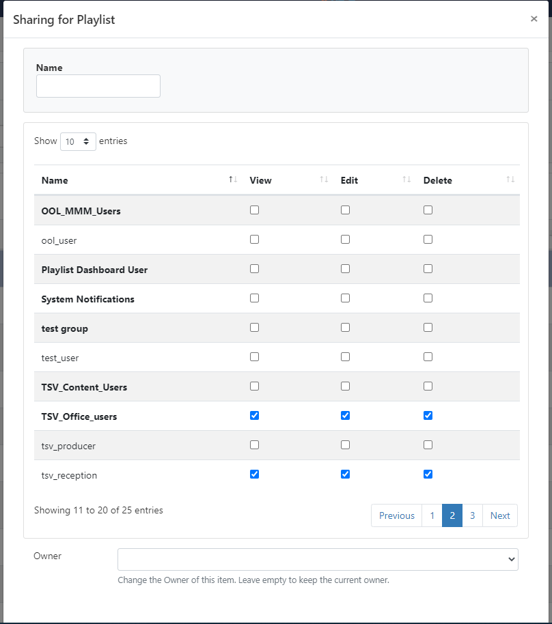Check View for Playlist Dashboard User
This screenshot has height=624, width=552.
click(x=255, y=269)
